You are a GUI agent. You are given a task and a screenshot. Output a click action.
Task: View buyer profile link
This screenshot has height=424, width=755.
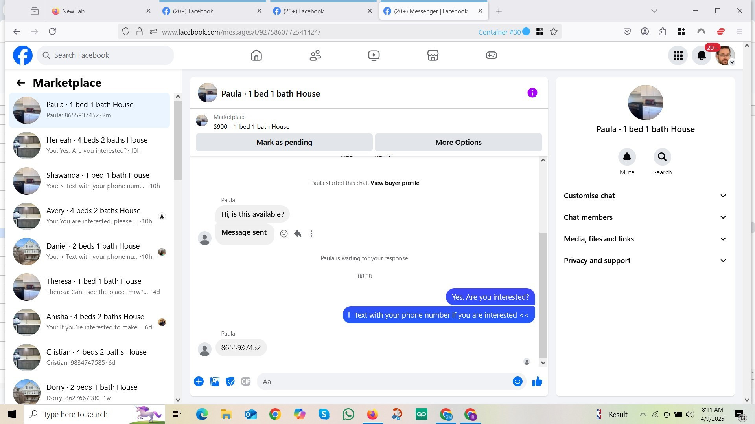[x=394, y=183]
